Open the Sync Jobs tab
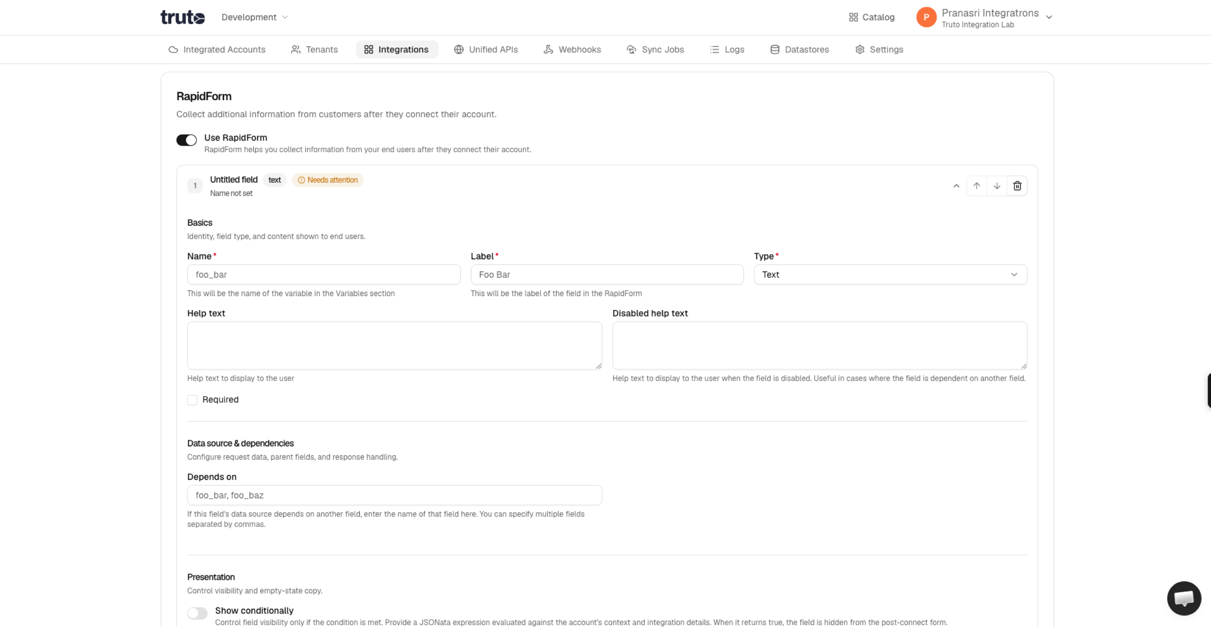This screenshot has height=627, width=1211. coord(655,50)
